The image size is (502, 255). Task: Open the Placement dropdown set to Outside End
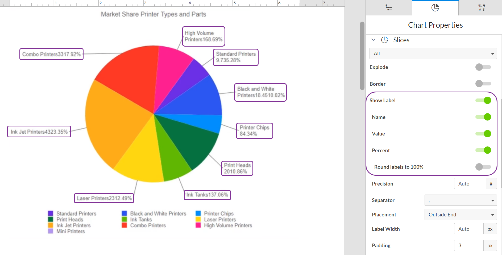(x=460, y=215)
